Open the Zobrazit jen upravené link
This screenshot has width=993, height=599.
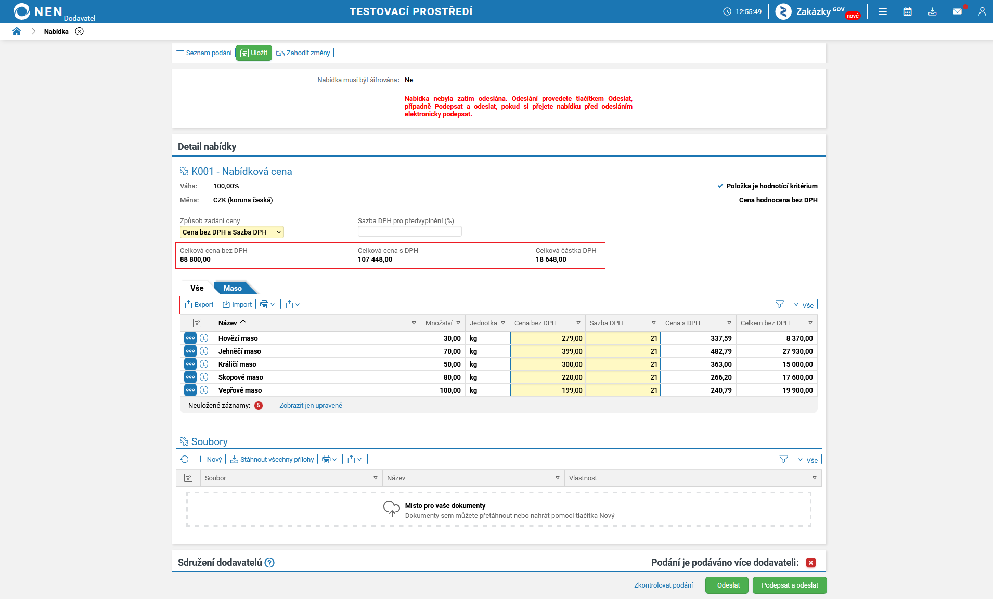point(311,406)
